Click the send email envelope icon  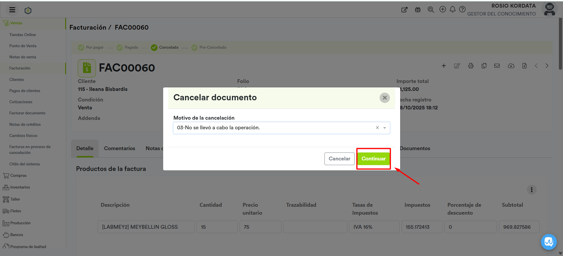point(497,66)
